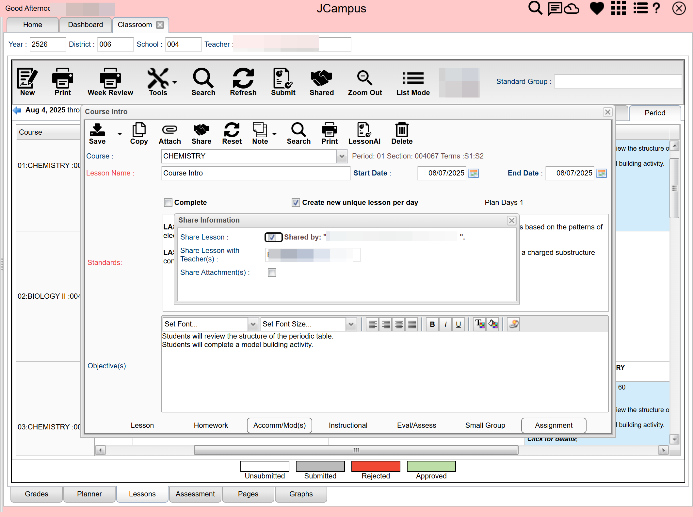Image resolution: width=693 pixels, height=517 pixels.
Task: Click the Delete trash icon
Action: [x=402, y=130]
